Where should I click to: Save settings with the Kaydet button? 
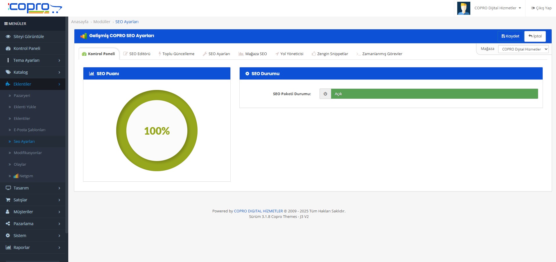tap(510, 36)
